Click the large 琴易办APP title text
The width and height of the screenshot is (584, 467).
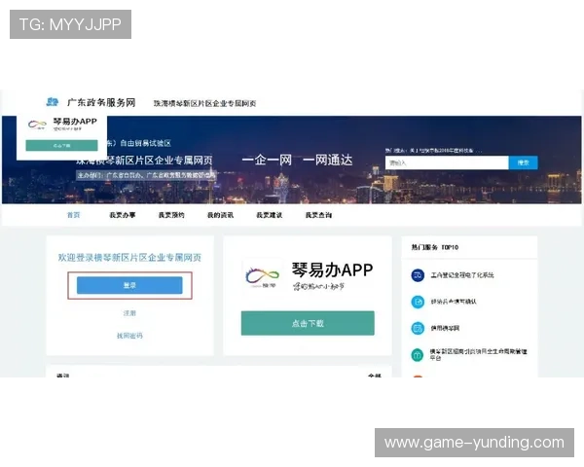[332, 270]
